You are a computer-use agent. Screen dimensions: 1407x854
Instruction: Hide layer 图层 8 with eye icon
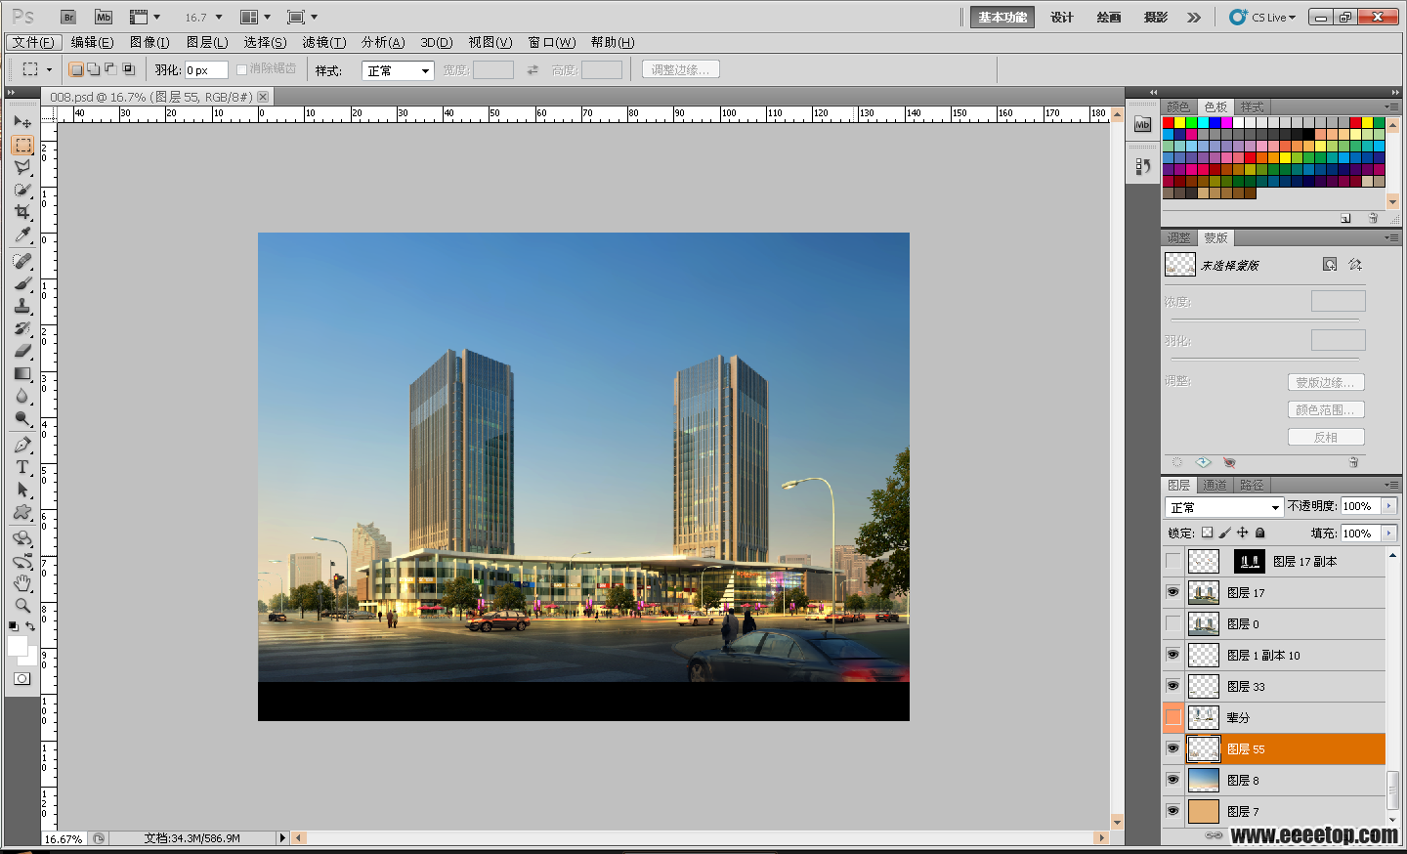coord(1172,780)
